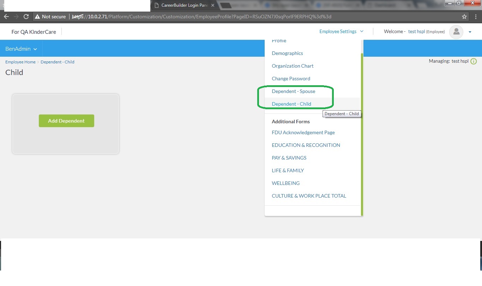The height and width of the screenshot is (286, 482).
Task: Expand the BenAdmin dropdown menu
Action: pos(21,49)
